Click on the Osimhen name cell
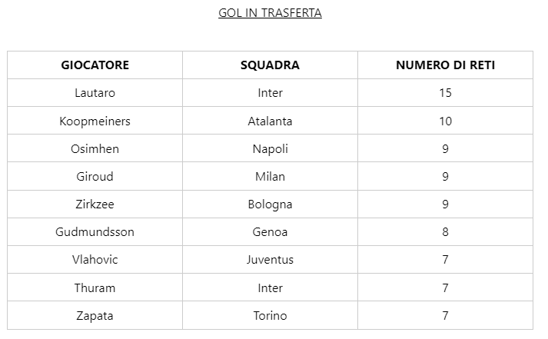The image size is (548, 339). [x=95, y=148]
